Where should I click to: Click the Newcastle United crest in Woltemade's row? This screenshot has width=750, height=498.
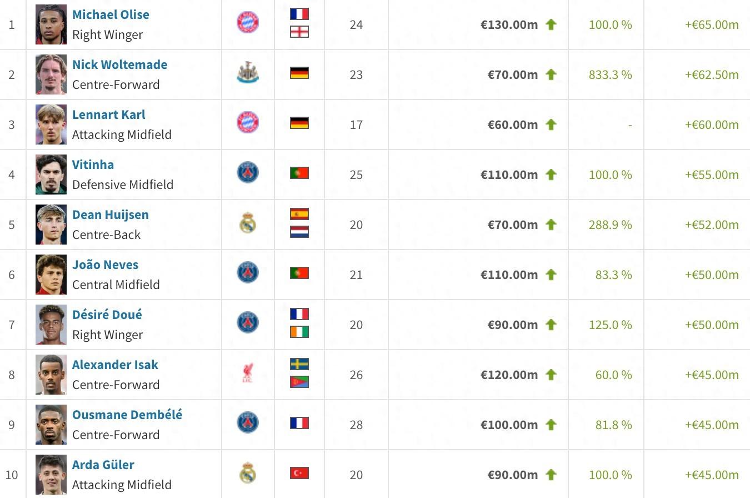click(x=248, y=73)
